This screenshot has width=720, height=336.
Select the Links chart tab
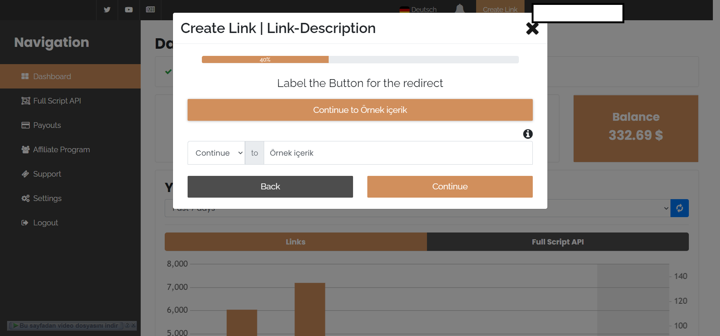pos(296,242)
